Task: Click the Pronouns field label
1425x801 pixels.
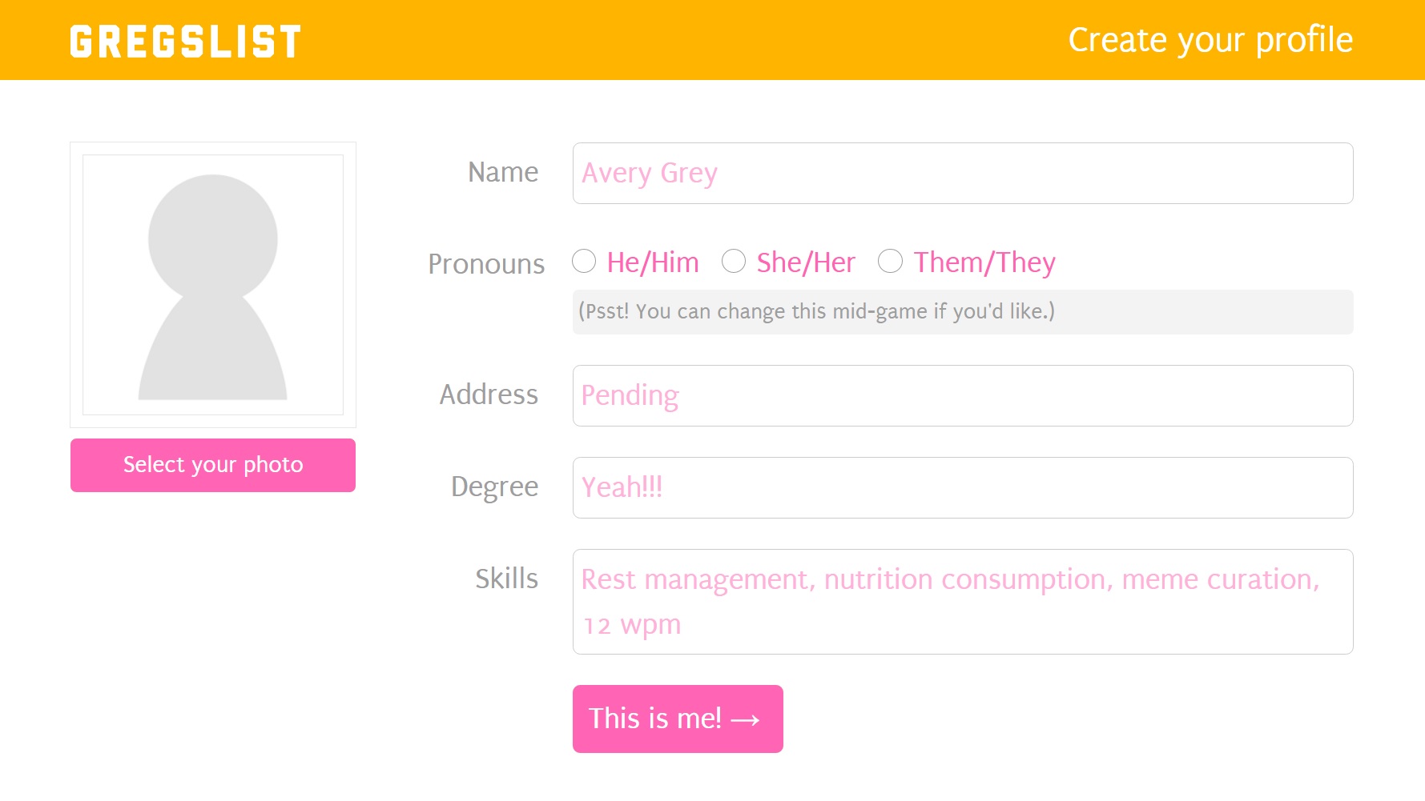Action: point(486,264)
